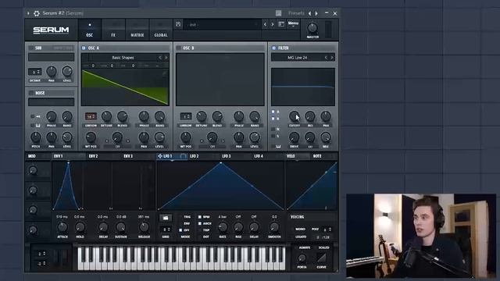Switch to the OSC tab
This screenshot has width=500, height=281.
pos(90,30)
